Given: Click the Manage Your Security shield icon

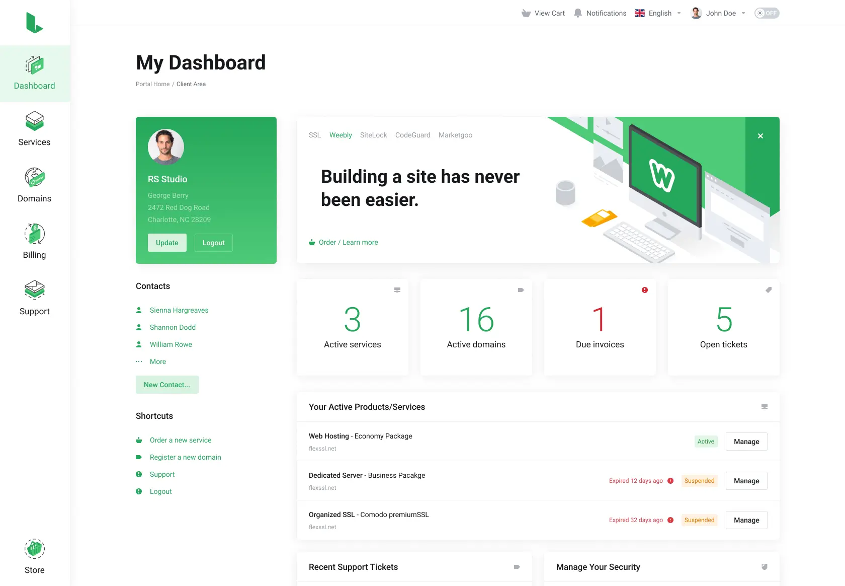Looking at the screenshot, I should click(765, 567).
